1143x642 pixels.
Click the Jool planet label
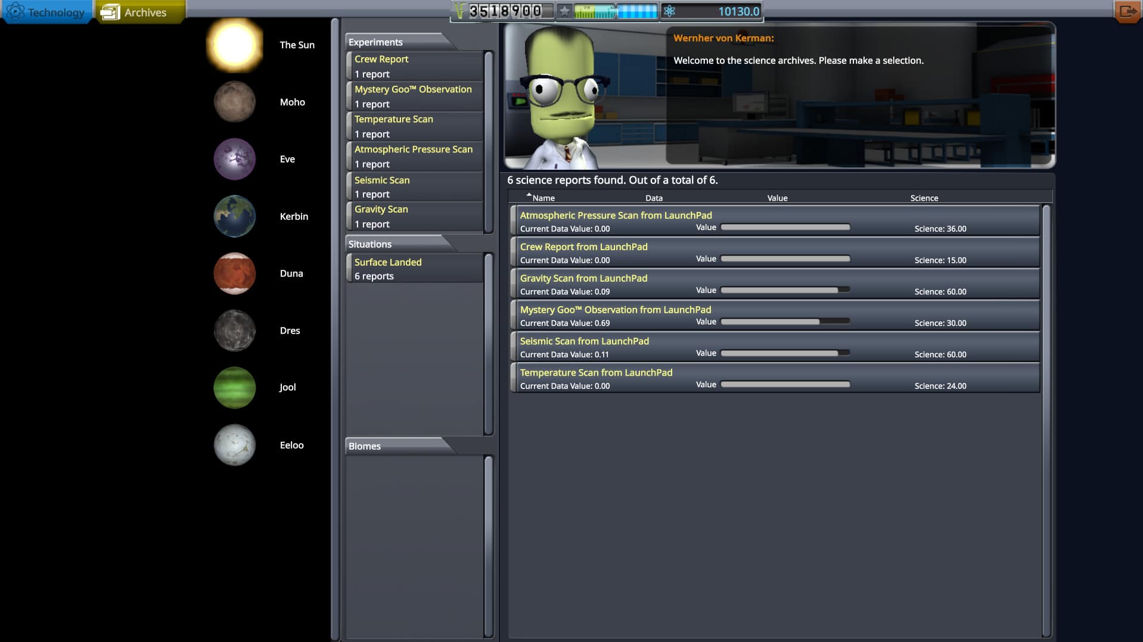coord(287,388)
